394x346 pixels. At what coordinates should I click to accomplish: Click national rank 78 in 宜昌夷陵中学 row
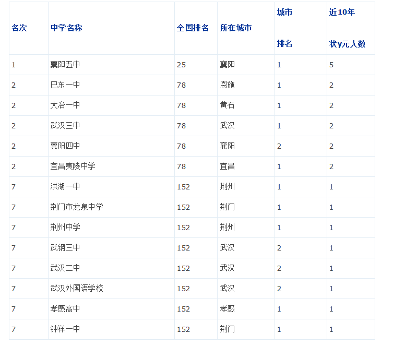[x=181, y=166]
